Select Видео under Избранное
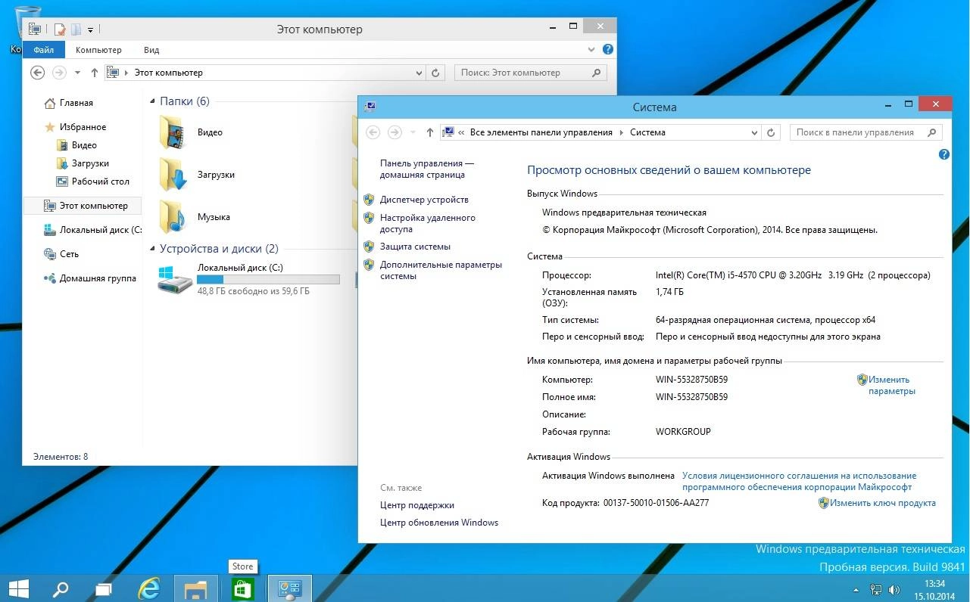This screenshot has width=970, height=602. 84,145
